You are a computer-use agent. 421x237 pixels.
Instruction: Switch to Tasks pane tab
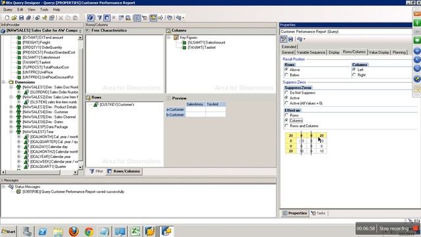coord(318,213)
